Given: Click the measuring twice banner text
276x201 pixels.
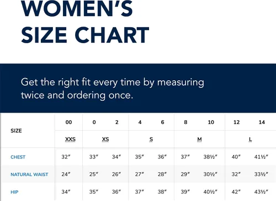Looking at the screenshot, I should point(113,89).
